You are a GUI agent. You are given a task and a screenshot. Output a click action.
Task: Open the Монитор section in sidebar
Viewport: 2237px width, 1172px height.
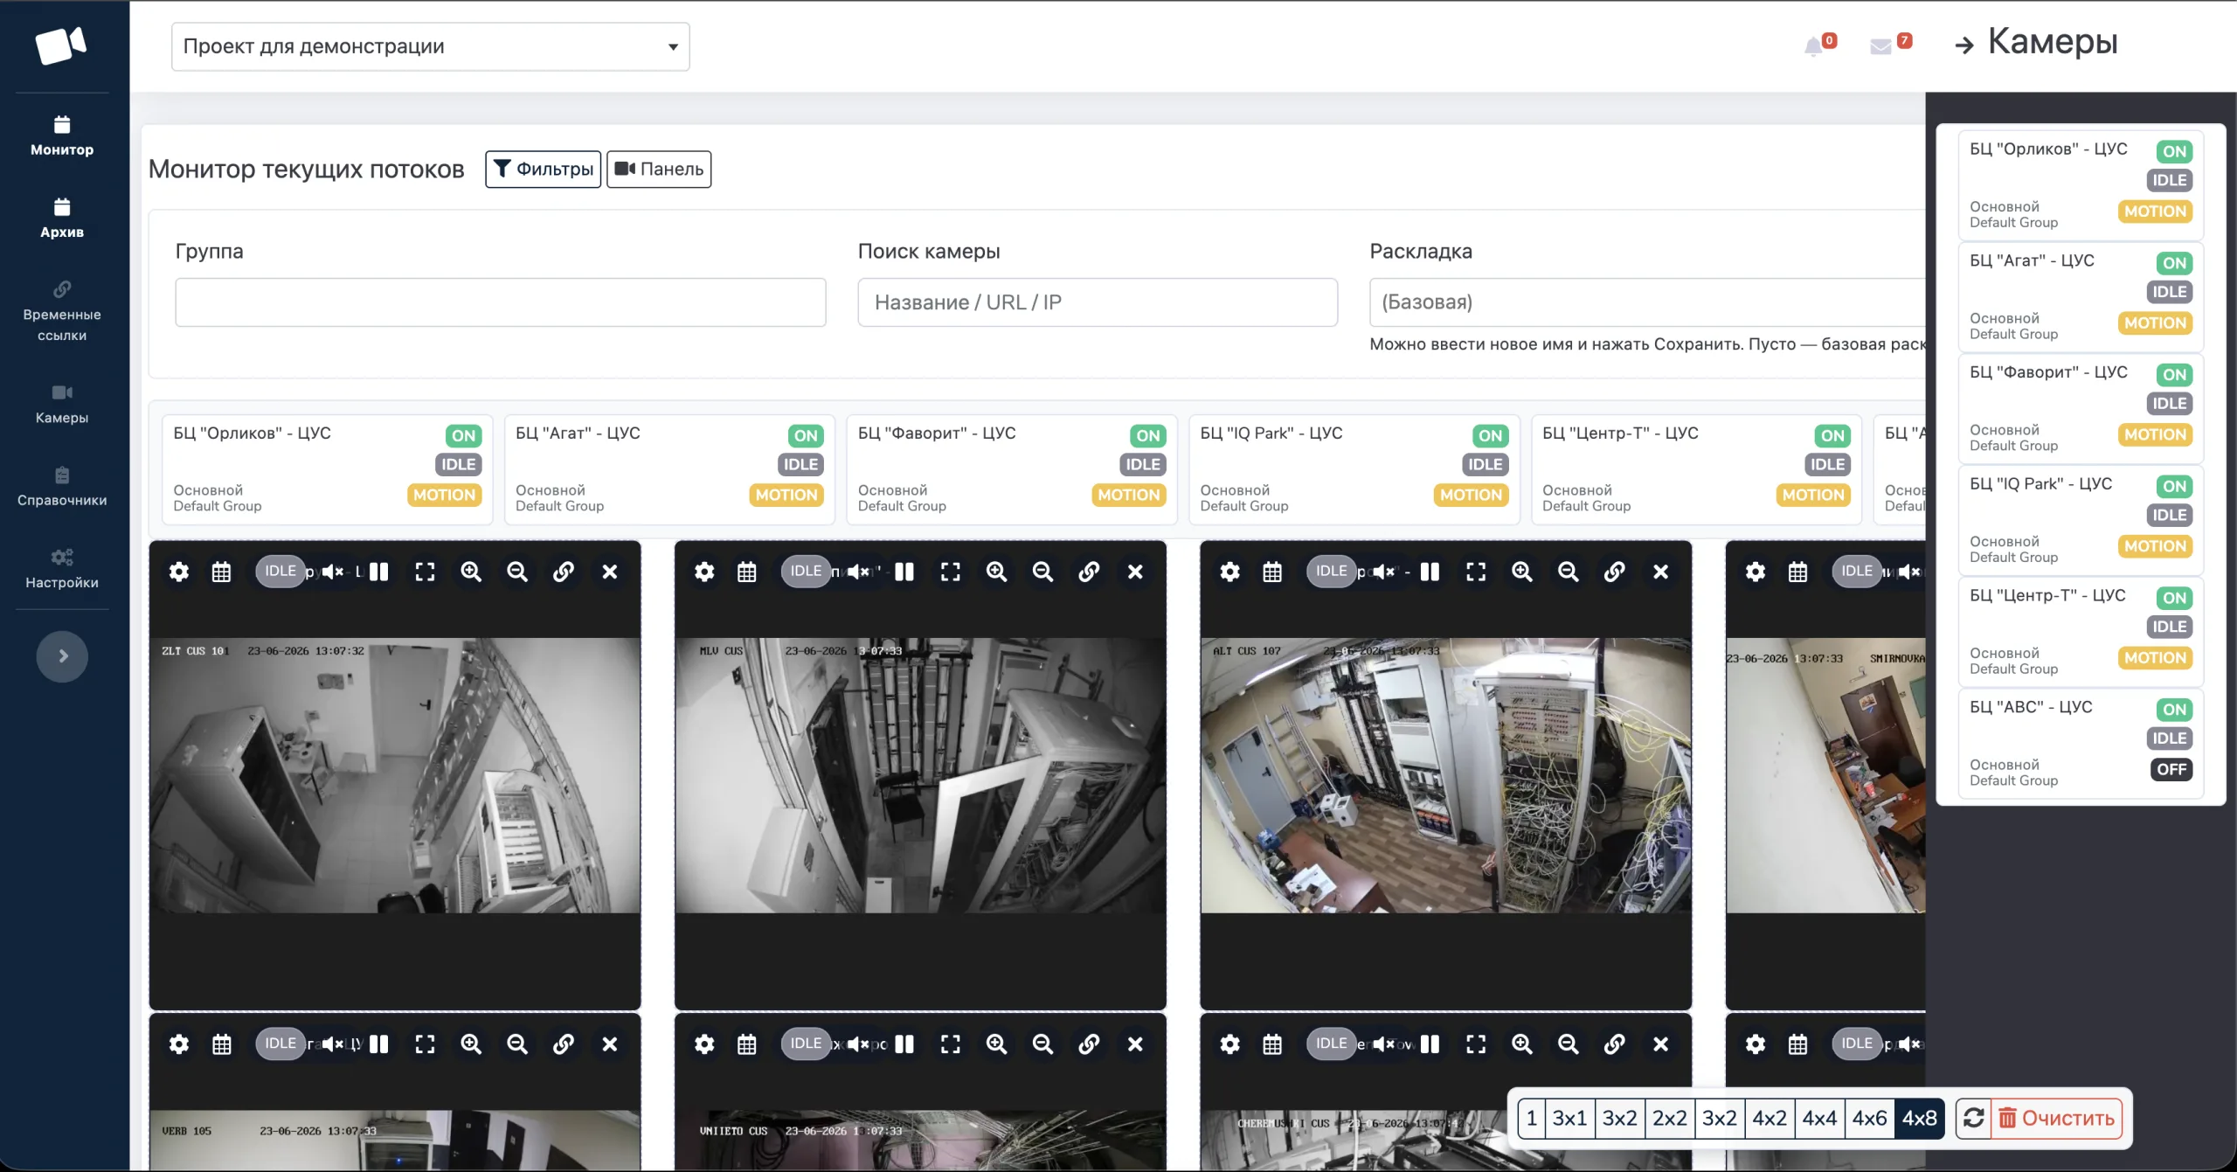(x=62, y=136)
